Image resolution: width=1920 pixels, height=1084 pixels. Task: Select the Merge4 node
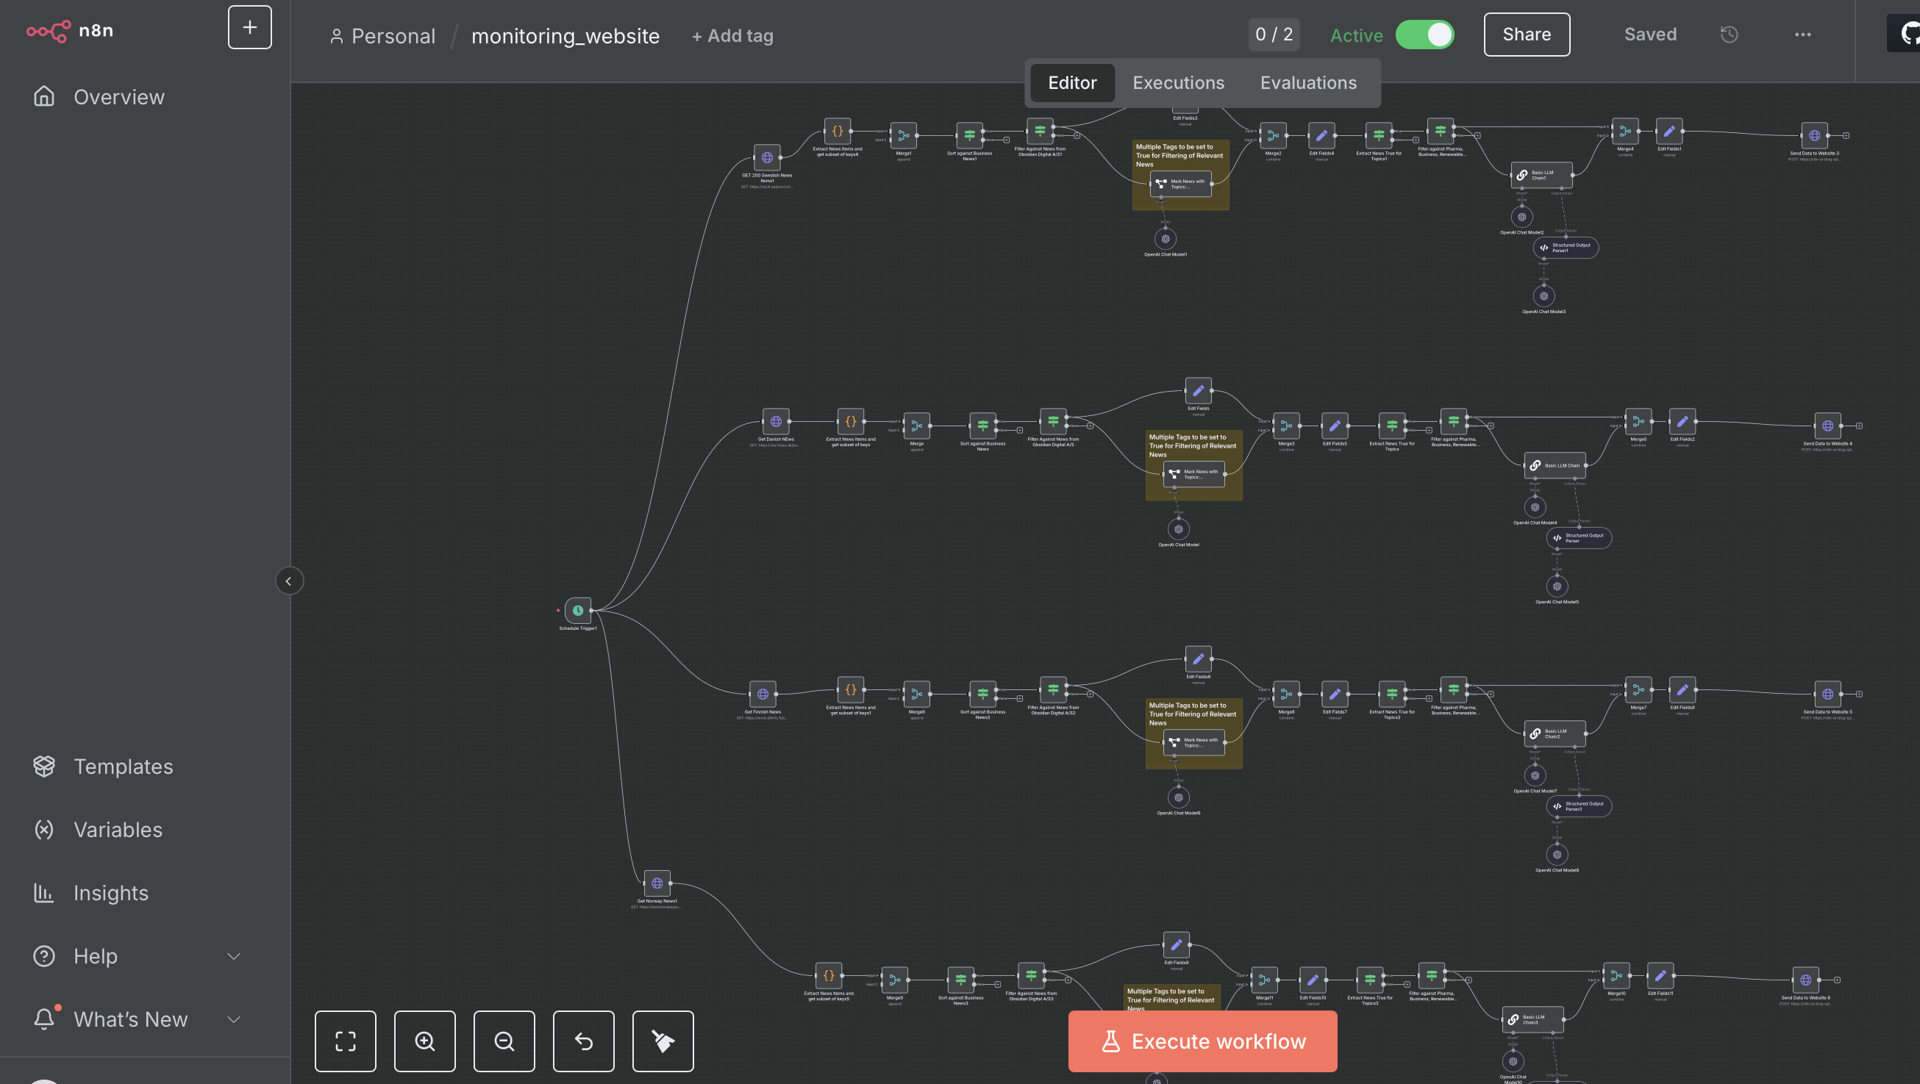[1625, 131]
